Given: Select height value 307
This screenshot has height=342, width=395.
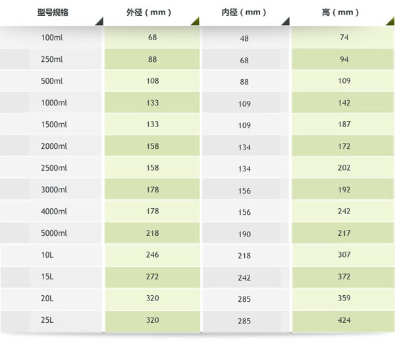Looking at the screenshot, I should (344, 255).
